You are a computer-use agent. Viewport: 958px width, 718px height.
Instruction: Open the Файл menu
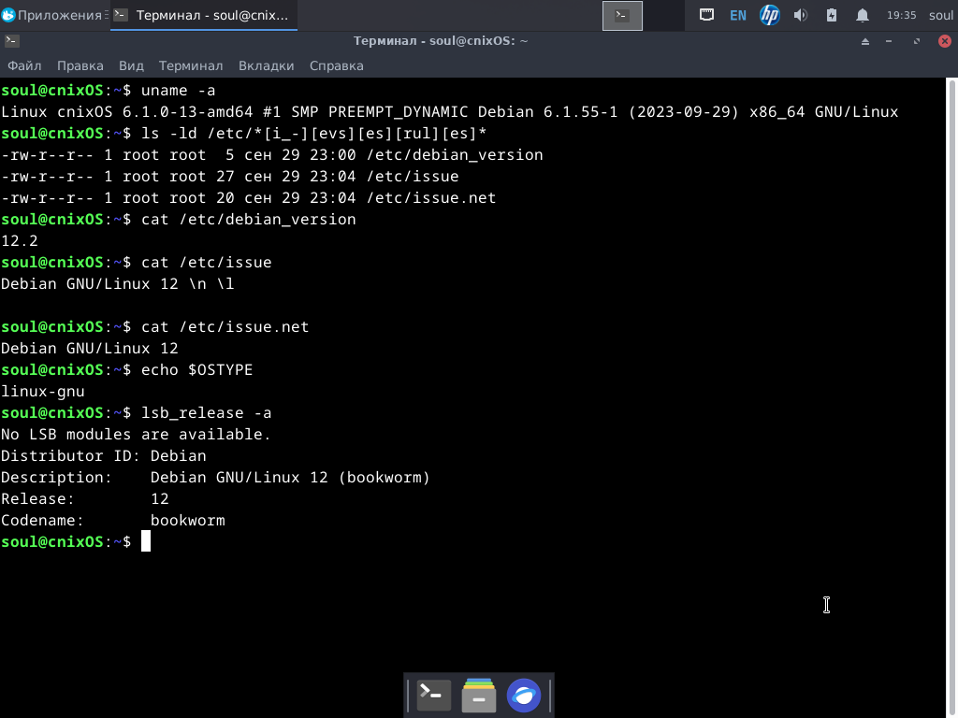(x=24, y=65)
